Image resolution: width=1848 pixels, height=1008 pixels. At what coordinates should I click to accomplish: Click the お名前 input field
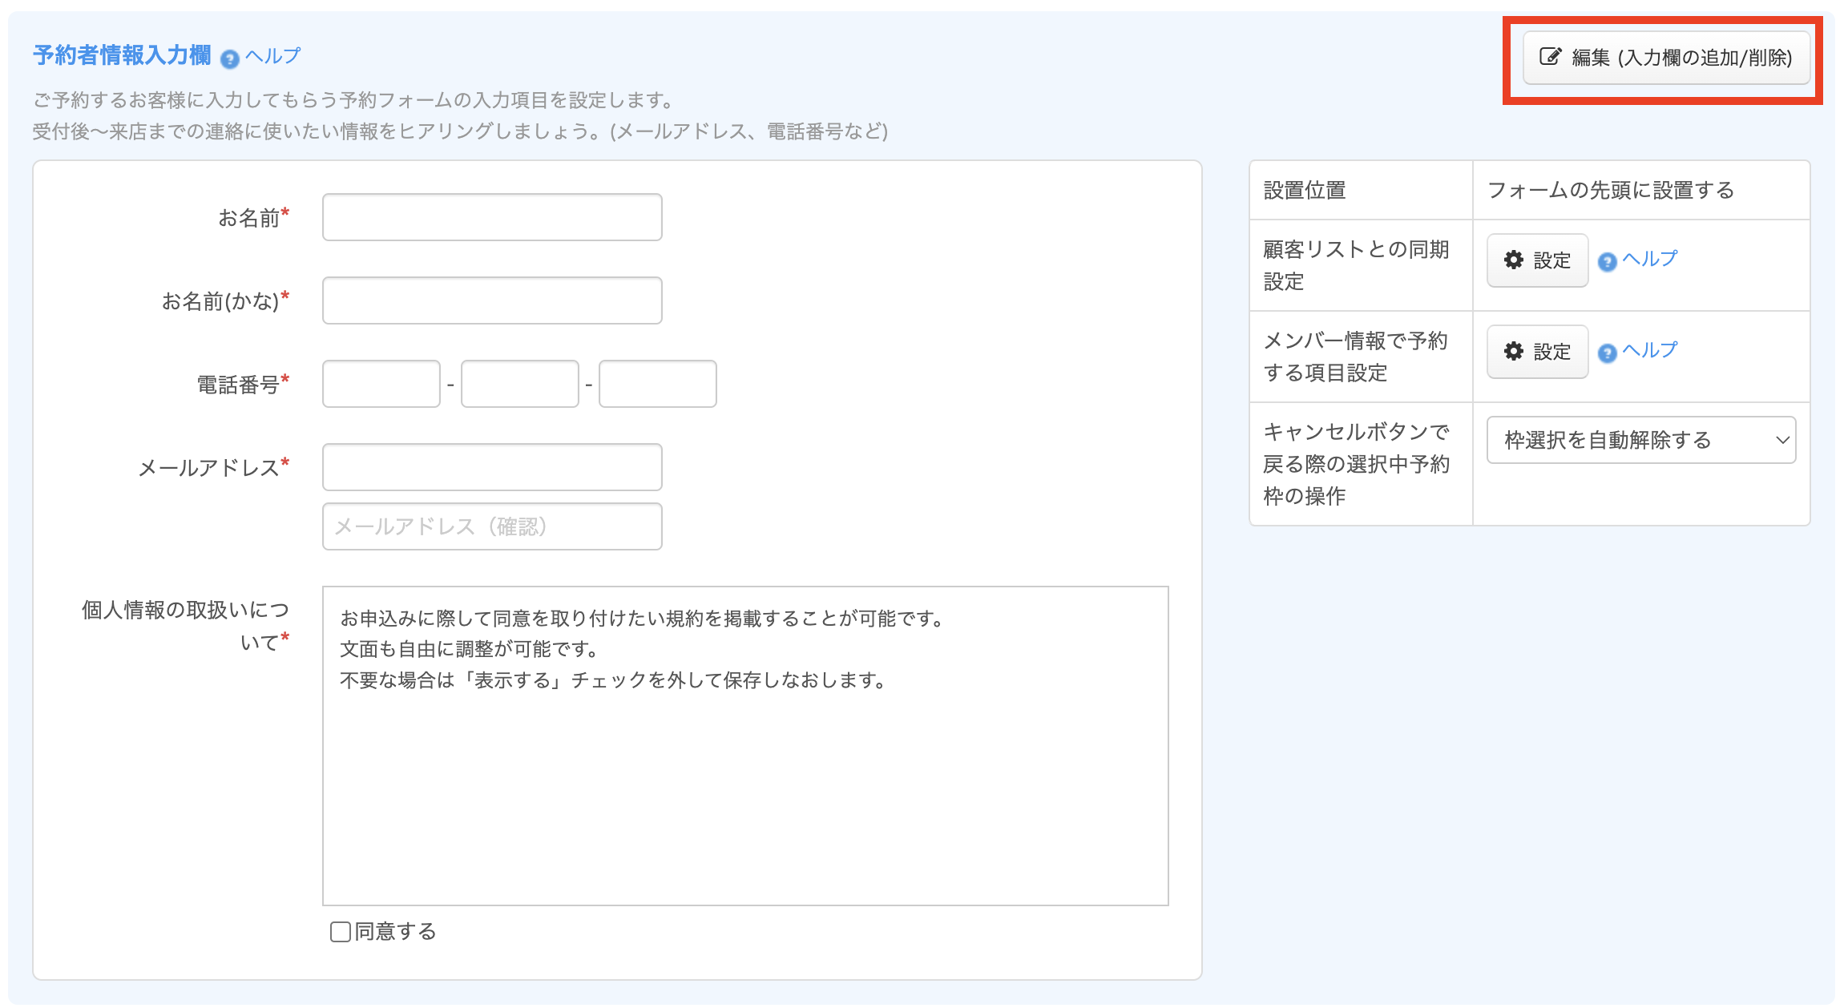(x=492, y=217)
